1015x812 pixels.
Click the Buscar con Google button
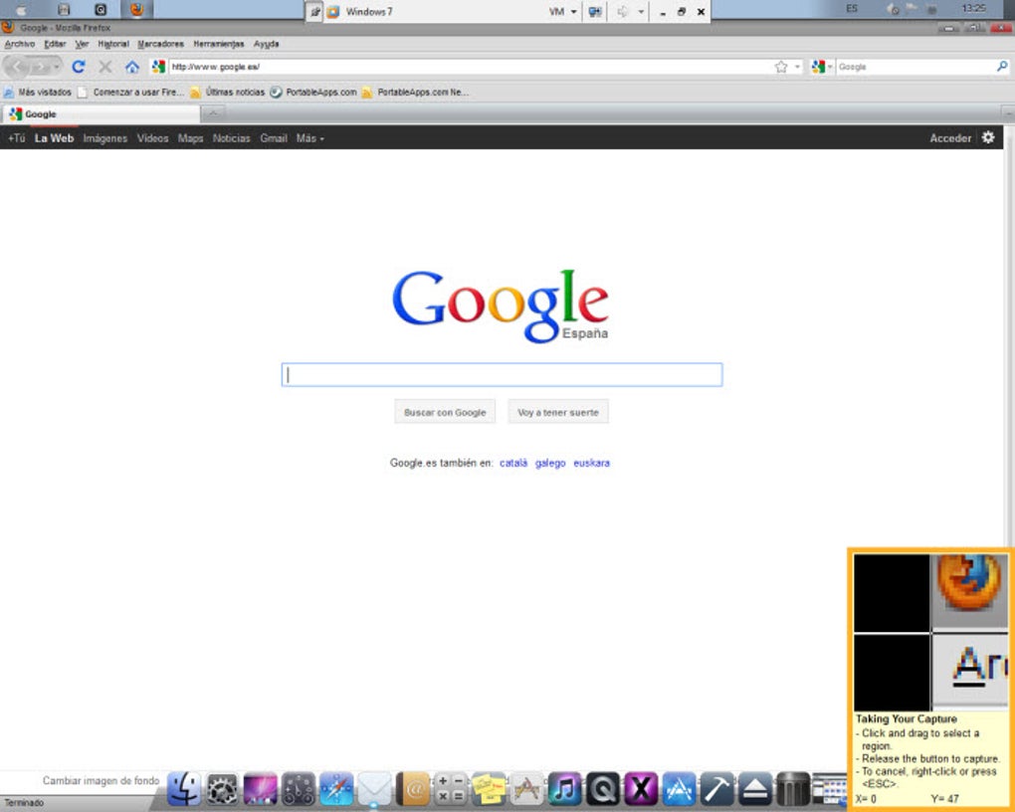[x=445, y=412]
